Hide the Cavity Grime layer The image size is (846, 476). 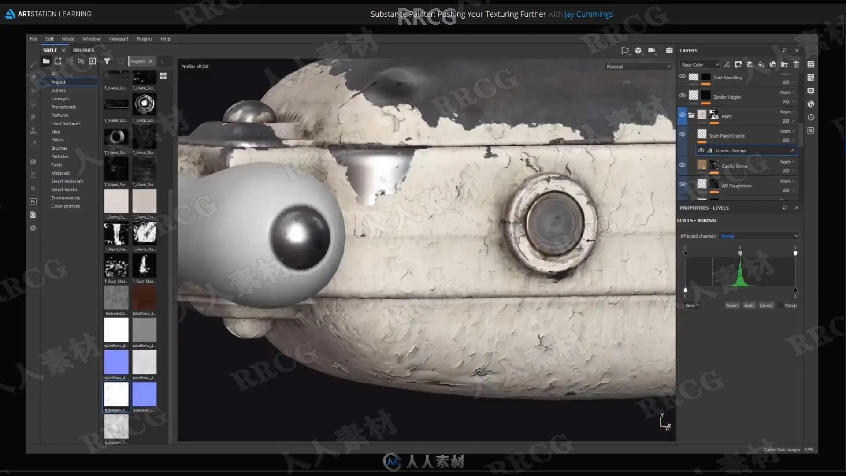(x=683, y=165)
